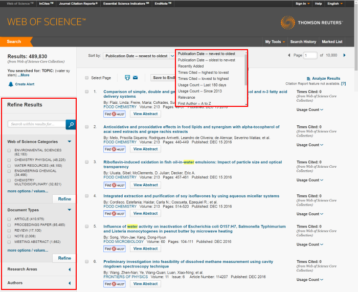Screen dimensions: 358x292
Task: Check ENVIRONMENTAL SCIENCES category
Action: click(x=9, y=150)
